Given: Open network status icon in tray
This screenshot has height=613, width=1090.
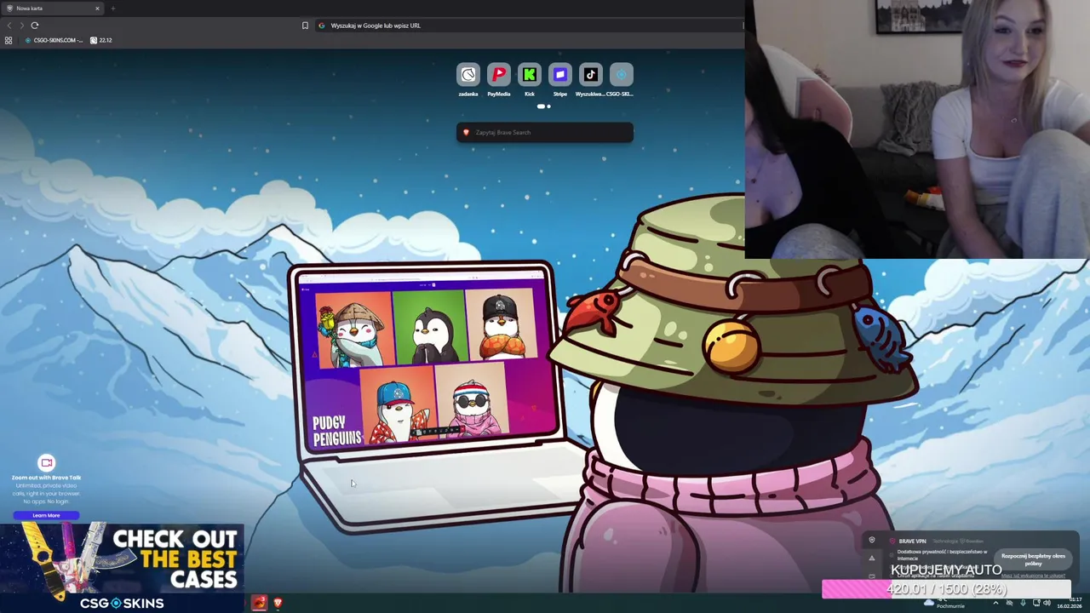Looking at the screenshot, I should (1035, 604).
